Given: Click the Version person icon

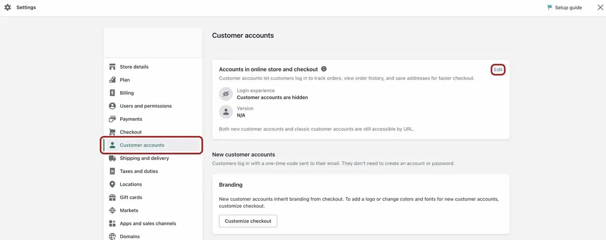Looking at the screenshot, I should 226,112.
